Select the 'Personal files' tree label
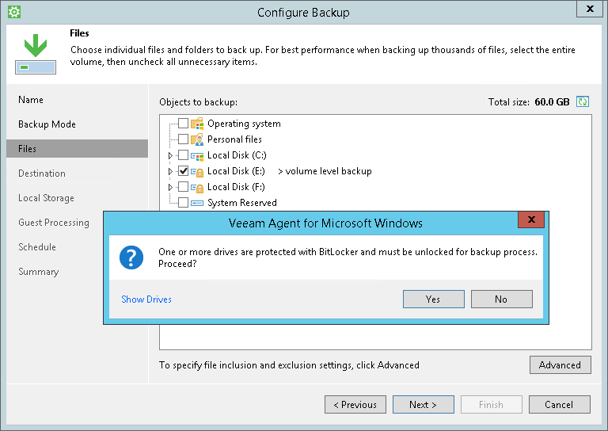This screenshot has height=431, width=608. (x=234, y=139)
